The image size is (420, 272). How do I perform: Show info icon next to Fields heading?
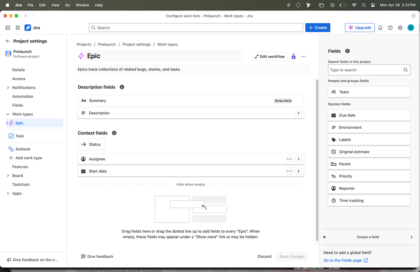click(347, 51)
